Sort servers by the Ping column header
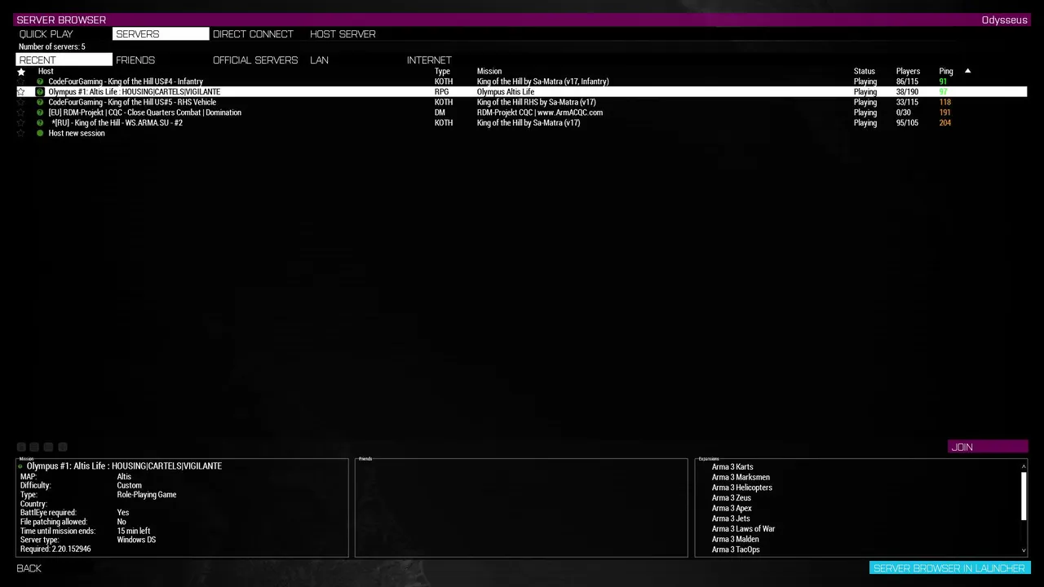 click(946, 72)
